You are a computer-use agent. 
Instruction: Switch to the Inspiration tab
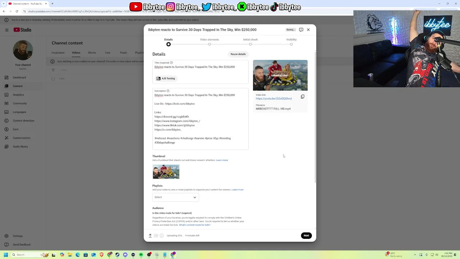coord(58,53)
